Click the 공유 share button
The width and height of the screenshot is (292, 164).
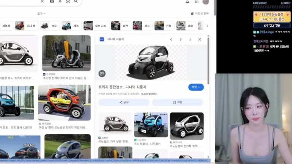coord(124,102)
